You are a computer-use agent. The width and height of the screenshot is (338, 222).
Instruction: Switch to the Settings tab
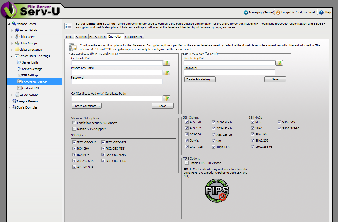(x=81, y=37)
